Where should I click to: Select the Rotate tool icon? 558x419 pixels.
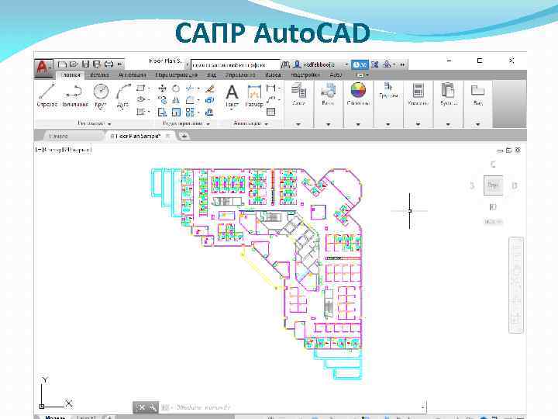coord(176,88)
